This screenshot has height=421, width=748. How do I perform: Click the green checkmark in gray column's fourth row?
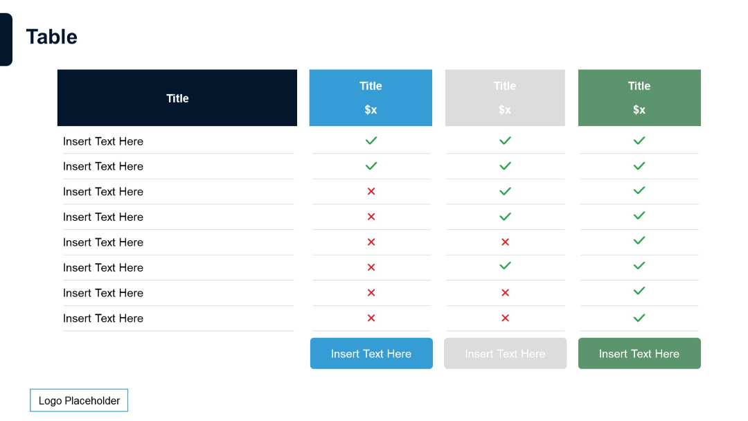(505, 215)
